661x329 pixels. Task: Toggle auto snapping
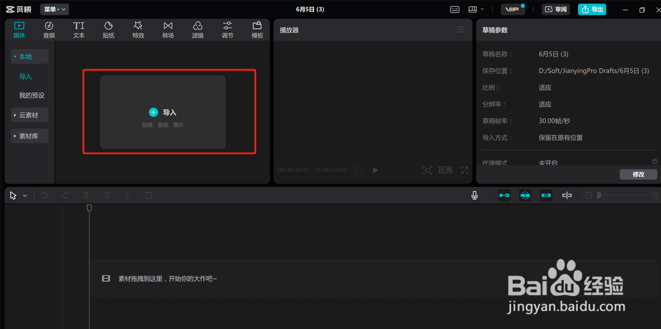coord(525,195)
